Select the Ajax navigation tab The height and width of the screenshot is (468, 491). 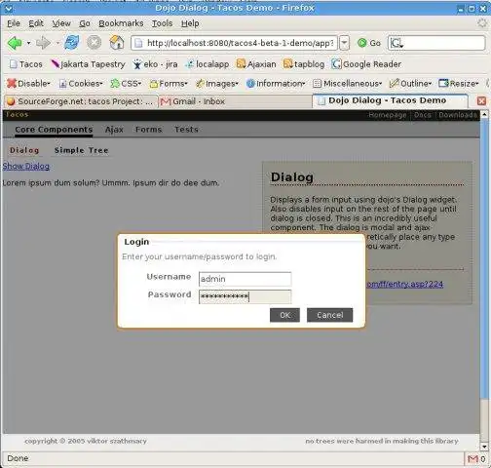(114, 130)
